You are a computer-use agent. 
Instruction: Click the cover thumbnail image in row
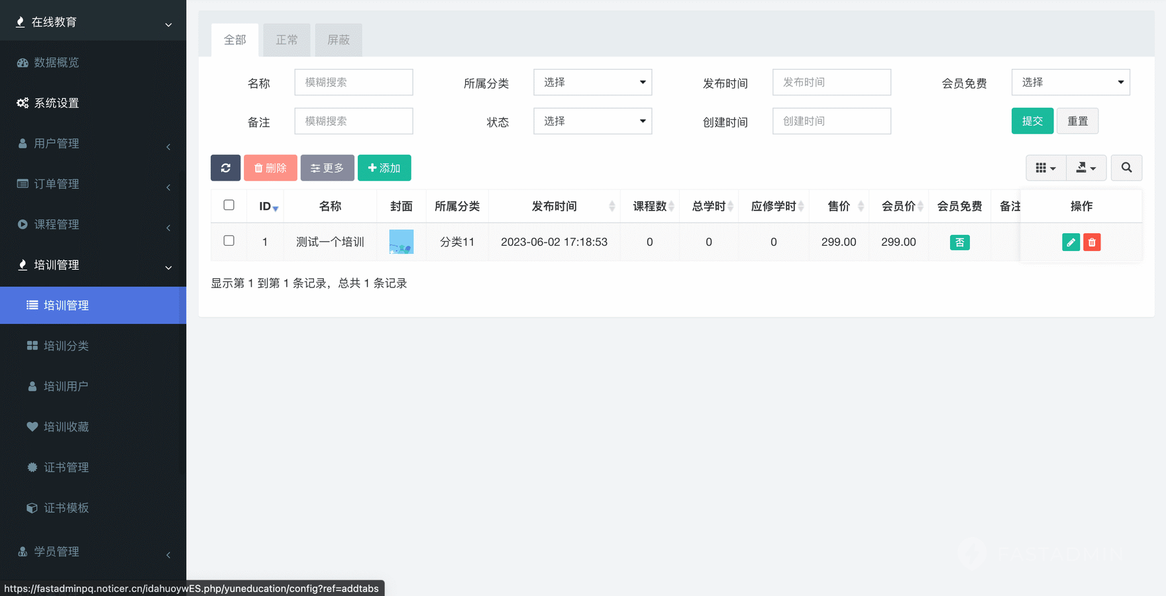pos(401,242)
